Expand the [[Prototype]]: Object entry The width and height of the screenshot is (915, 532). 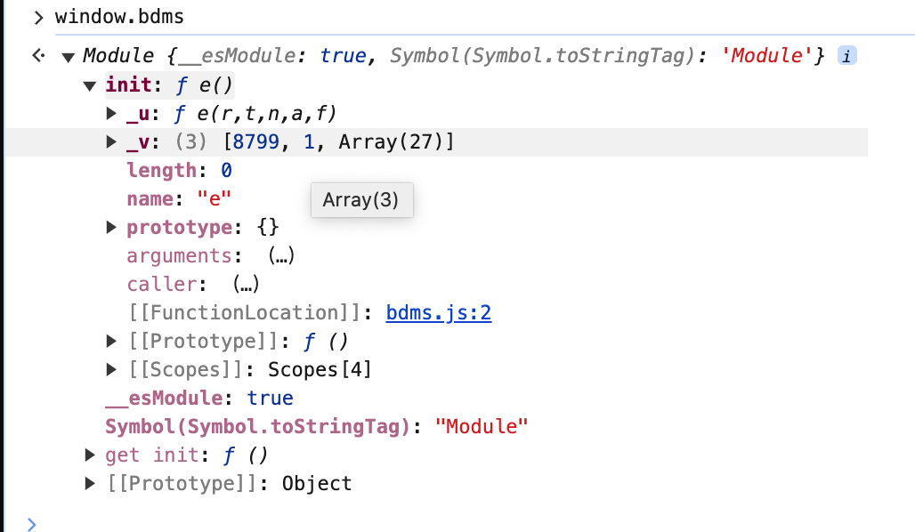click(x=89, y=483)
